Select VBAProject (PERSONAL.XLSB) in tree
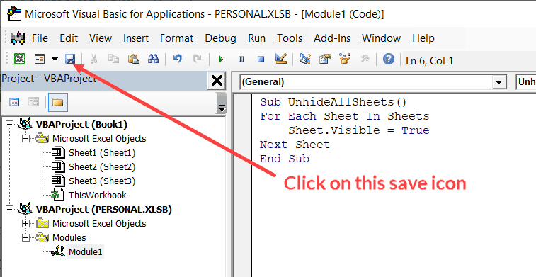This screenshot has width=536, height=277. point(103,209)
